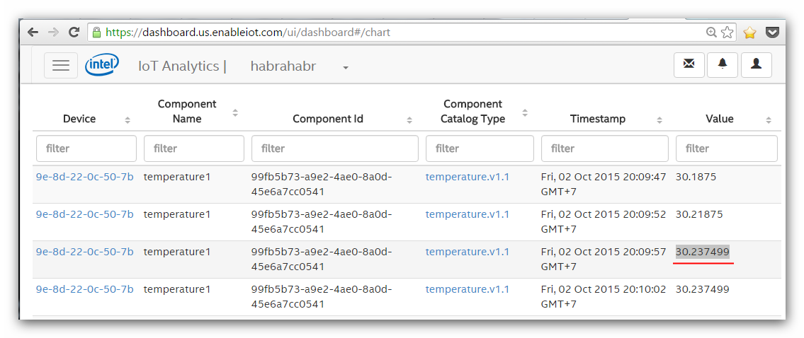Click the Timestamp filter input field
The height and width of the screenshot is (338, 804).
604,148
